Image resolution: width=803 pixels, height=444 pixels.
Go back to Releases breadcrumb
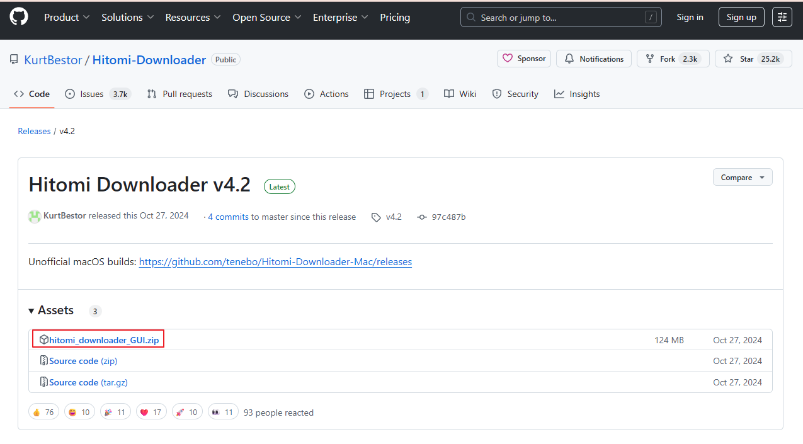click(x=34, y=131)
